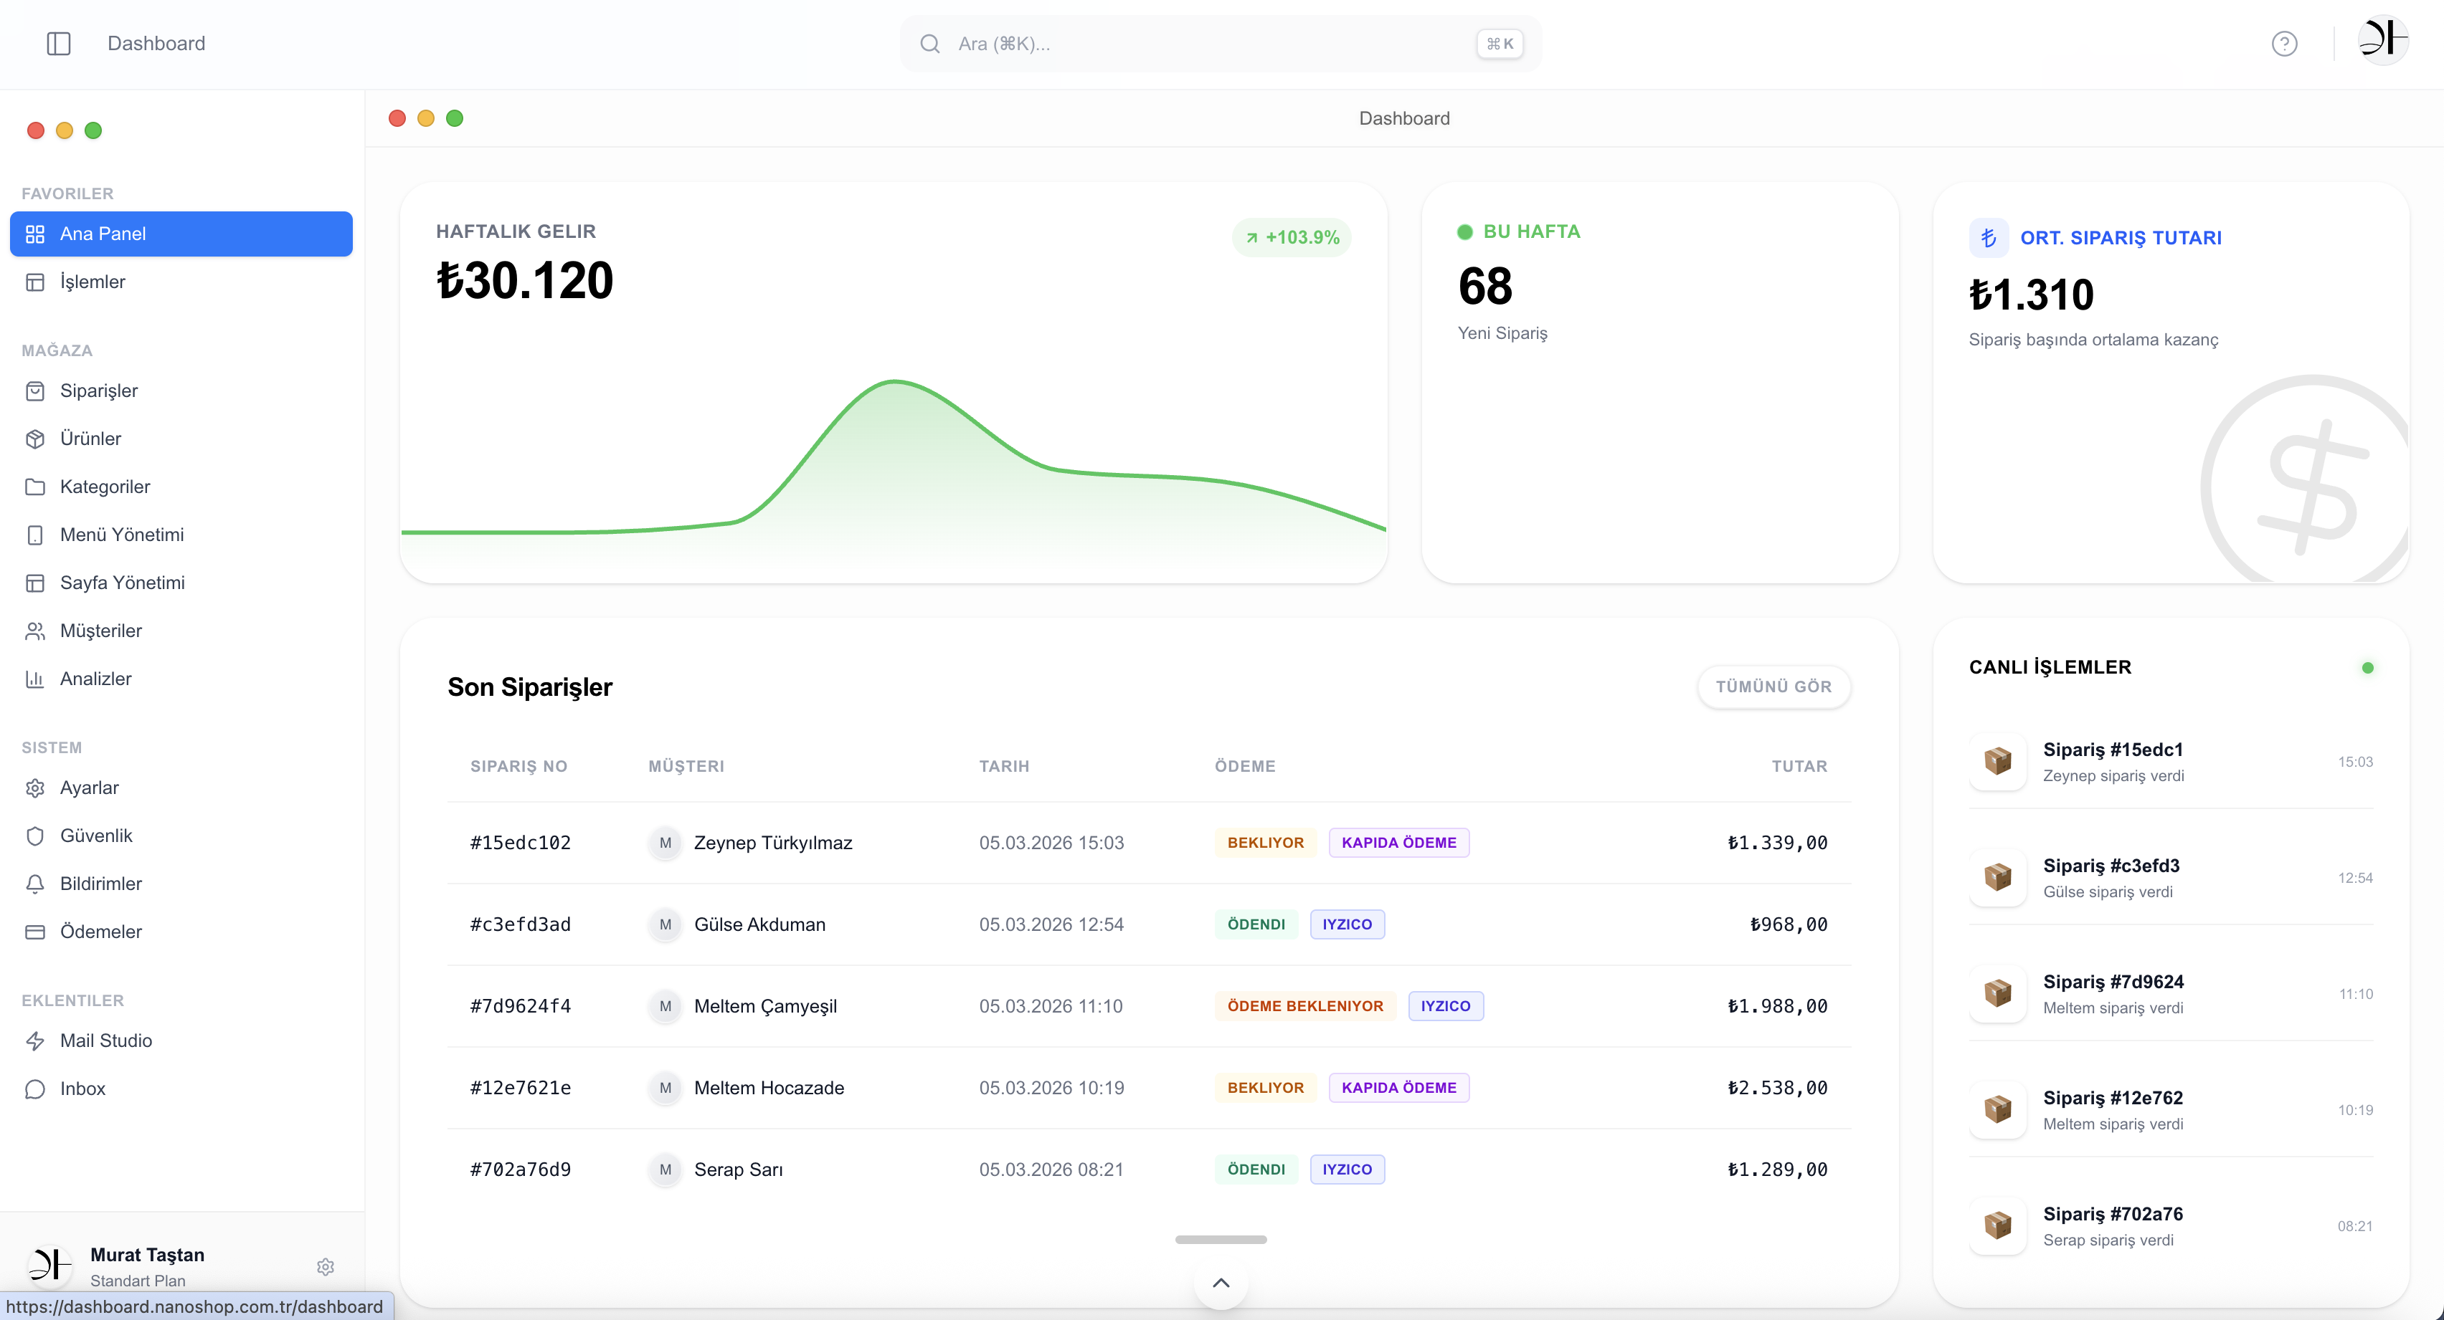The width and height of the screenshot is (2444, 1320).
Task: Open order #c3efd3ad
Action: click(x=1149, y=924)
